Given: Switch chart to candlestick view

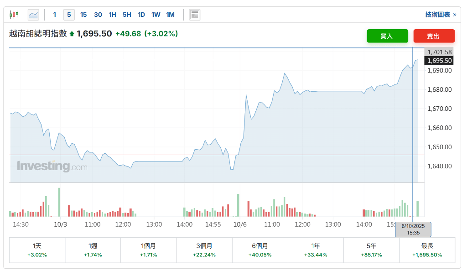Looking at the screenshot, I should (14, 14).
